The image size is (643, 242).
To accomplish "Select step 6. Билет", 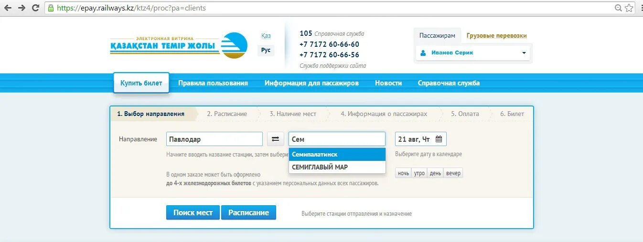I will coord(512,114).
